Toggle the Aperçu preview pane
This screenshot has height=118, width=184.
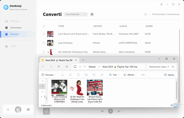click(169, 75)
